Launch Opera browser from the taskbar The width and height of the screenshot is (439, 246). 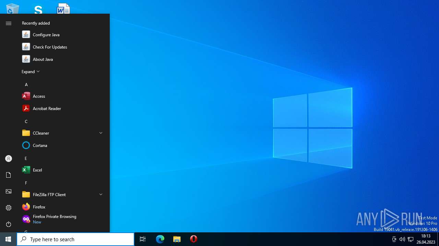coord(194,239)
